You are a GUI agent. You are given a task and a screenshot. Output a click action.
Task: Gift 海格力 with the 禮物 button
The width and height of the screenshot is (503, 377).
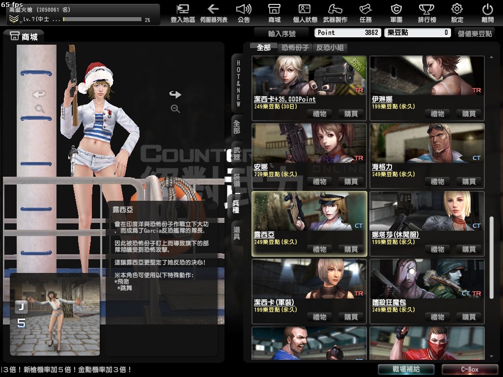pos(438,182)
